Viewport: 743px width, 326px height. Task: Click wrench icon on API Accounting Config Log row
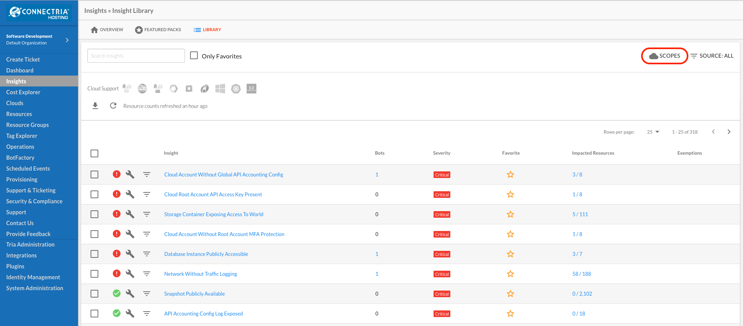[x=130, y=314]
